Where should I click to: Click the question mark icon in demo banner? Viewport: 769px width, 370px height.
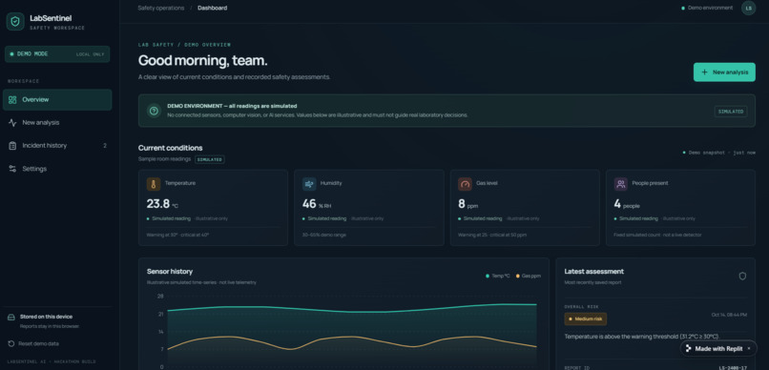click(x=154, y=111)
